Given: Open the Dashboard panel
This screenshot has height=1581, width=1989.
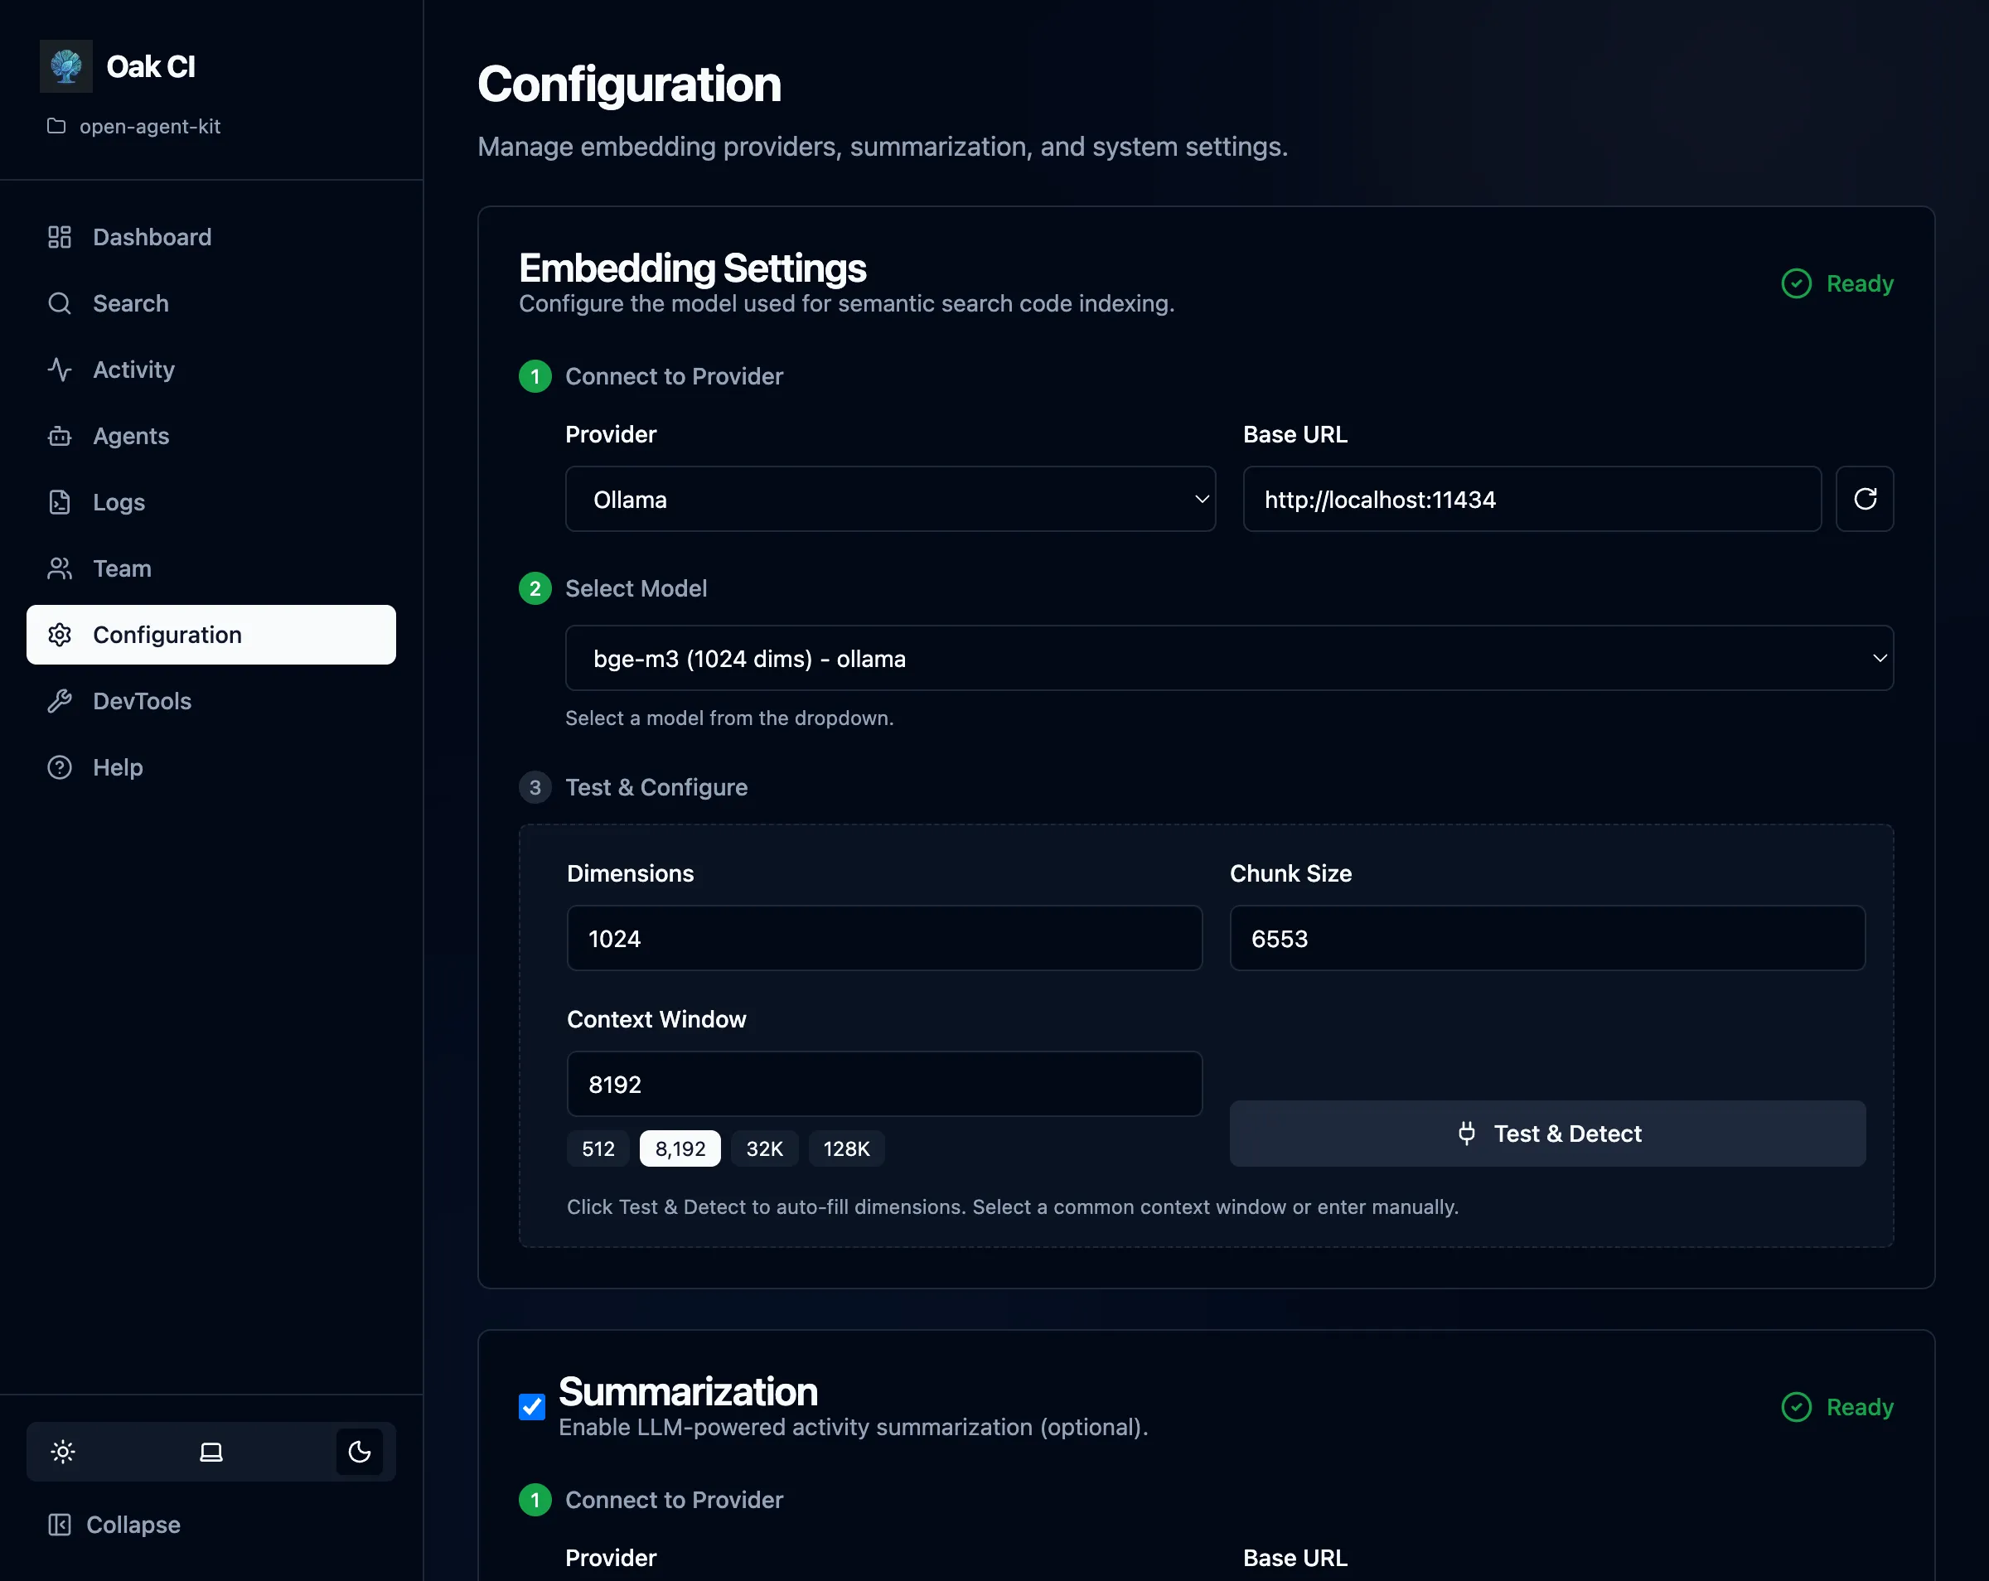Looking at the screenshot, I should [x=152, y=236].
